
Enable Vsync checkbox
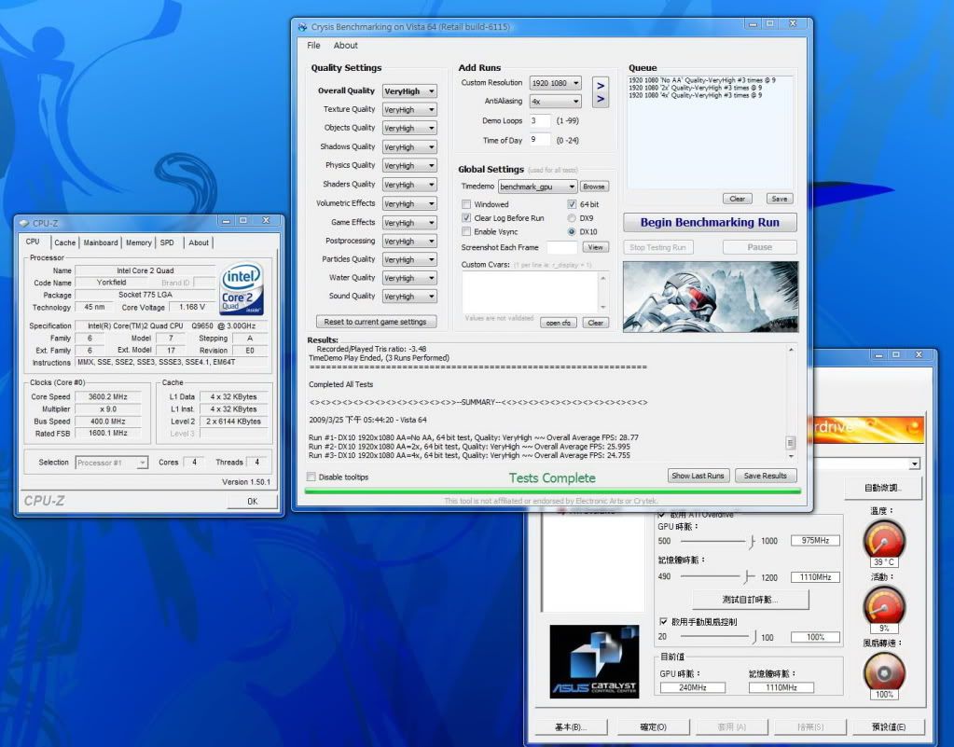(466, 232)
